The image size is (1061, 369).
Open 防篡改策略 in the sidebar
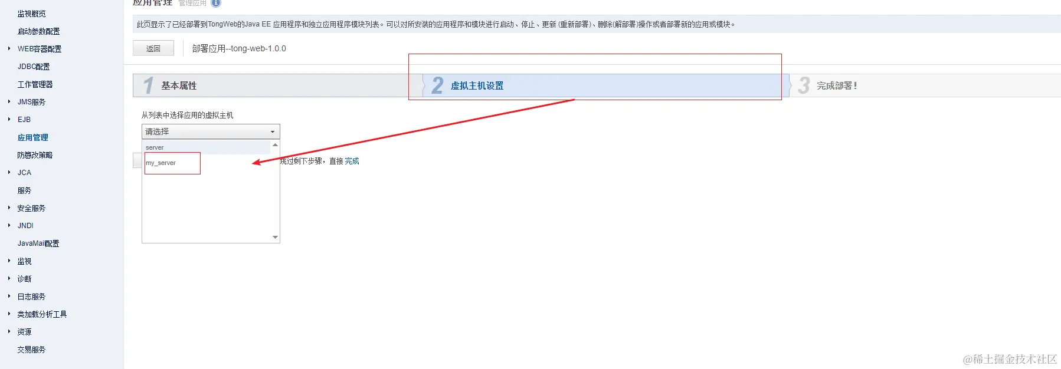(35, 155)
